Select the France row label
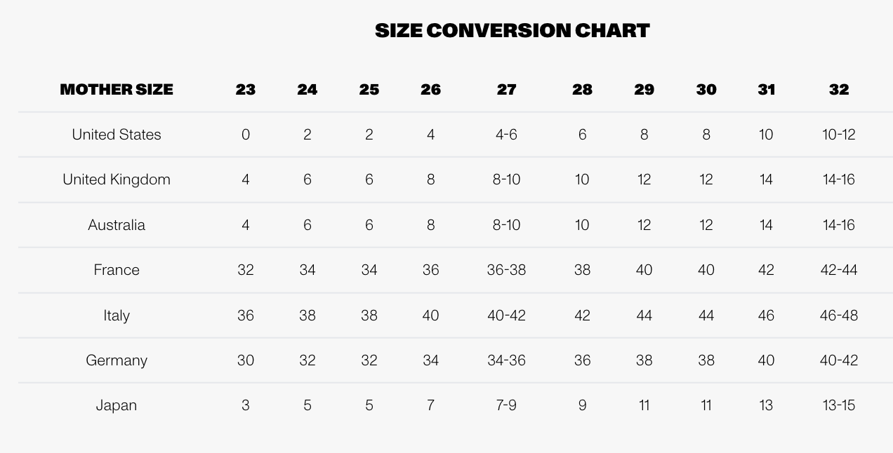 click(117, 270)
